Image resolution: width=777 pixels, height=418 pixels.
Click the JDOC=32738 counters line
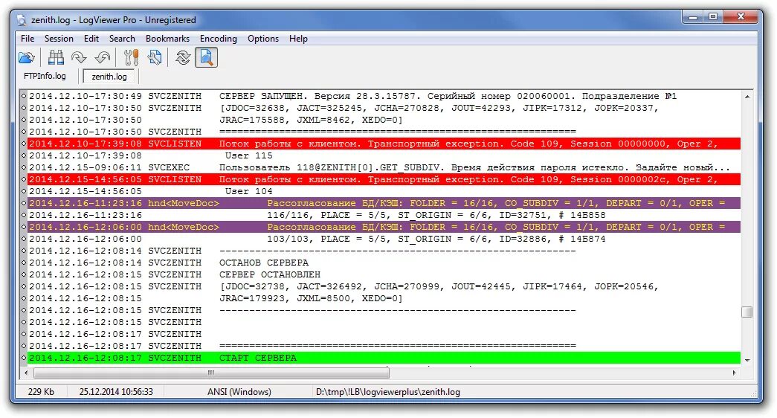tap(384, 286)
